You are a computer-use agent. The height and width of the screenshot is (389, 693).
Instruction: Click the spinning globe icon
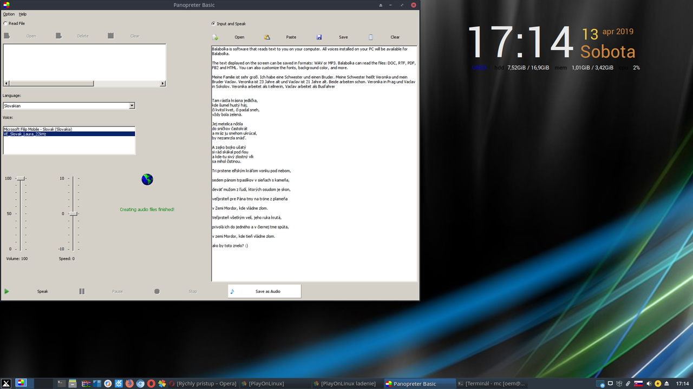click(147, 179)
